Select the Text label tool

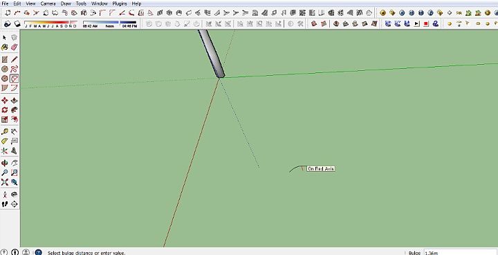[x=14, y=141]
